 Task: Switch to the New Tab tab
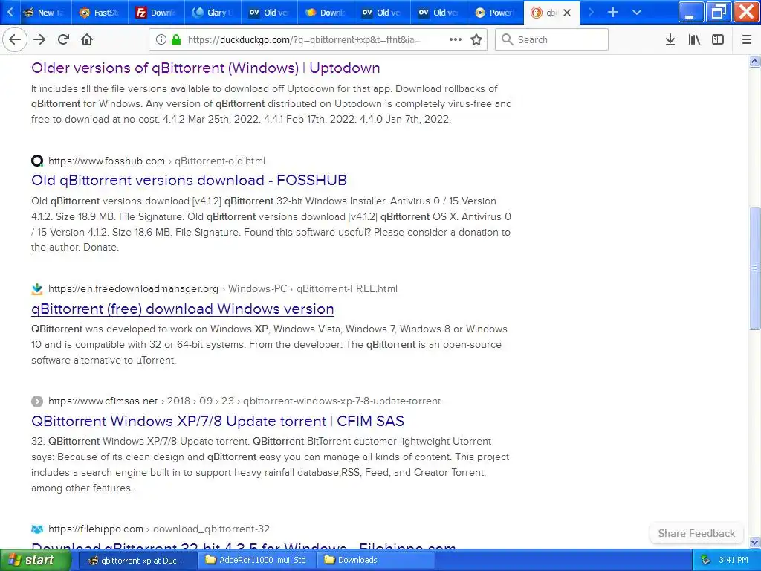click(x=43, y=13)
